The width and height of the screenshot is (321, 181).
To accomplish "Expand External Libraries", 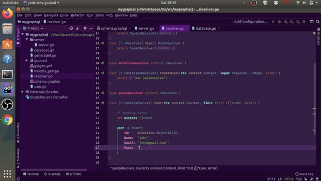I will pos(23,92).
